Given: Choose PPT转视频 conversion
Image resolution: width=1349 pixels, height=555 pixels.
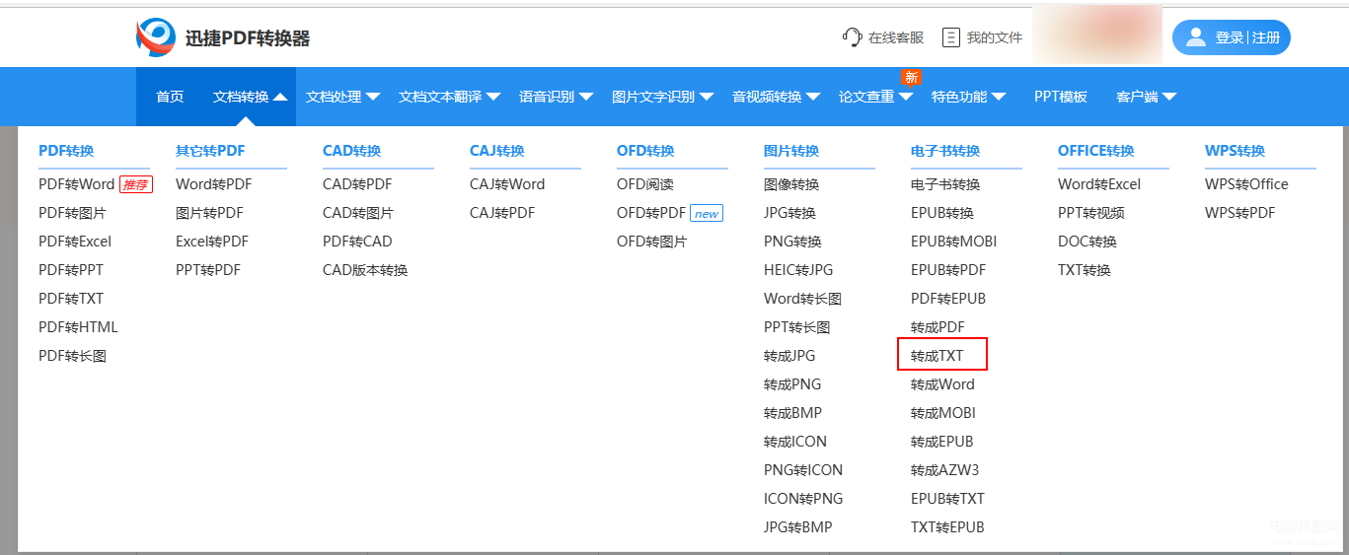Looking at the screenshot, I should (1091, 213).
